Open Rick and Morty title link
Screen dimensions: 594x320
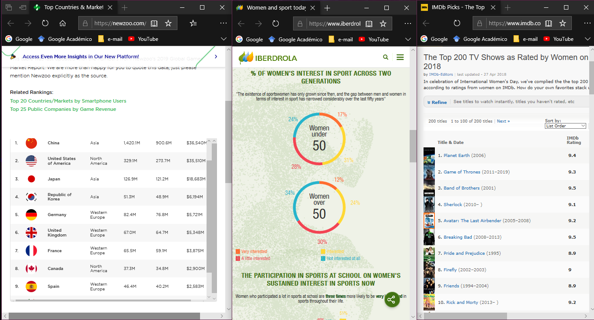461,302
